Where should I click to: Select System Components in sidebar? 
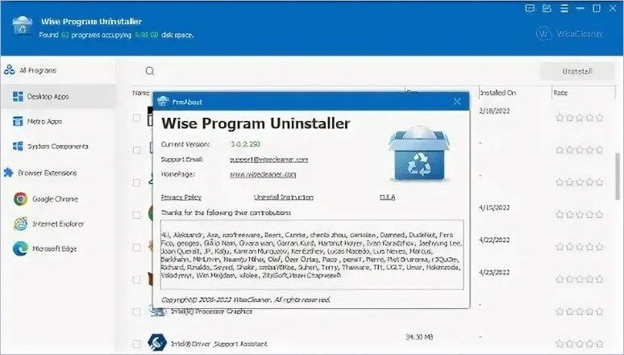(x=58, y=146)
